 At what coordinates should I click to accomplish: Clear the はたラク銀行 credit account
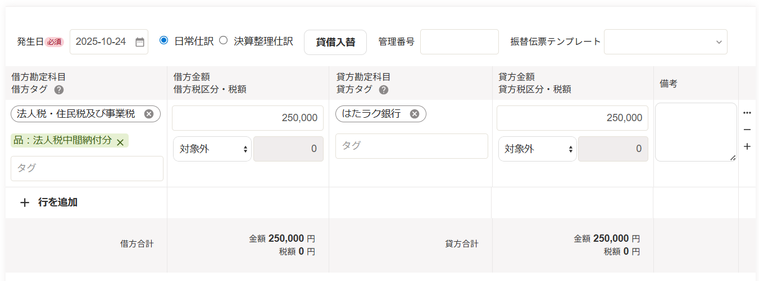pyautogui.click(x=415, y=114)
